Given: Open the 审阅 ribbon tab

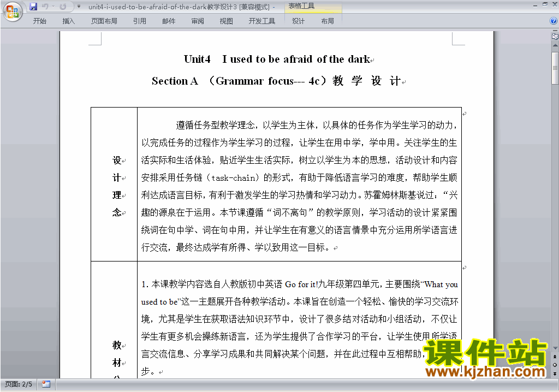Looking at the screenshot, I should coord(198,21).
